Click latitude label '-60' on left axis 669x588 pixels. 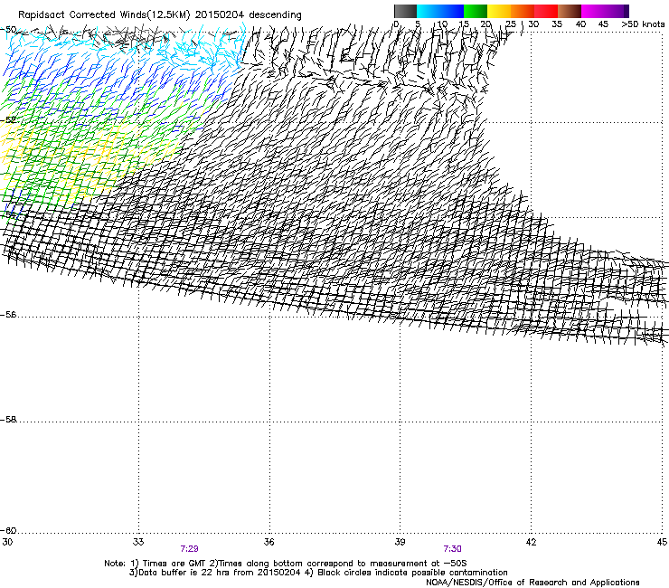(x=8, y=530)
